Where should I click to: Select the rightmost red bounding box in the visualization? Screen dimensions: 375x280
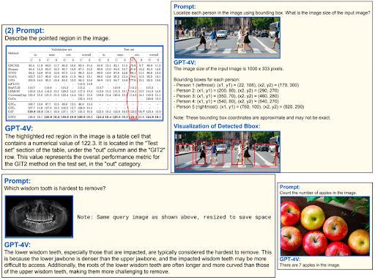tap(265, 155)
